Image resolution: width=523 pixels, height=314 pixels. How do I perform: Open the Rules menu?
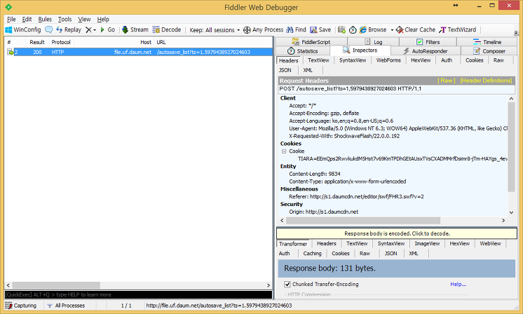(x=45, y=19)
